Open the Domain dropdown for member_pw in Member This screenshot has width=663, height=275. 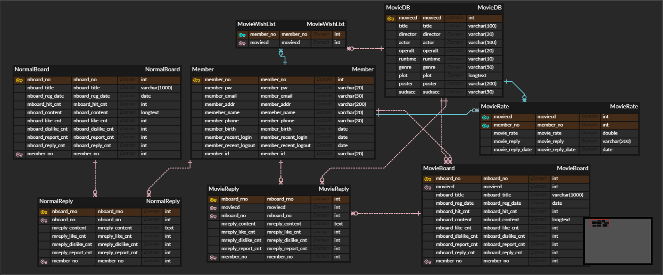[325, 88]
